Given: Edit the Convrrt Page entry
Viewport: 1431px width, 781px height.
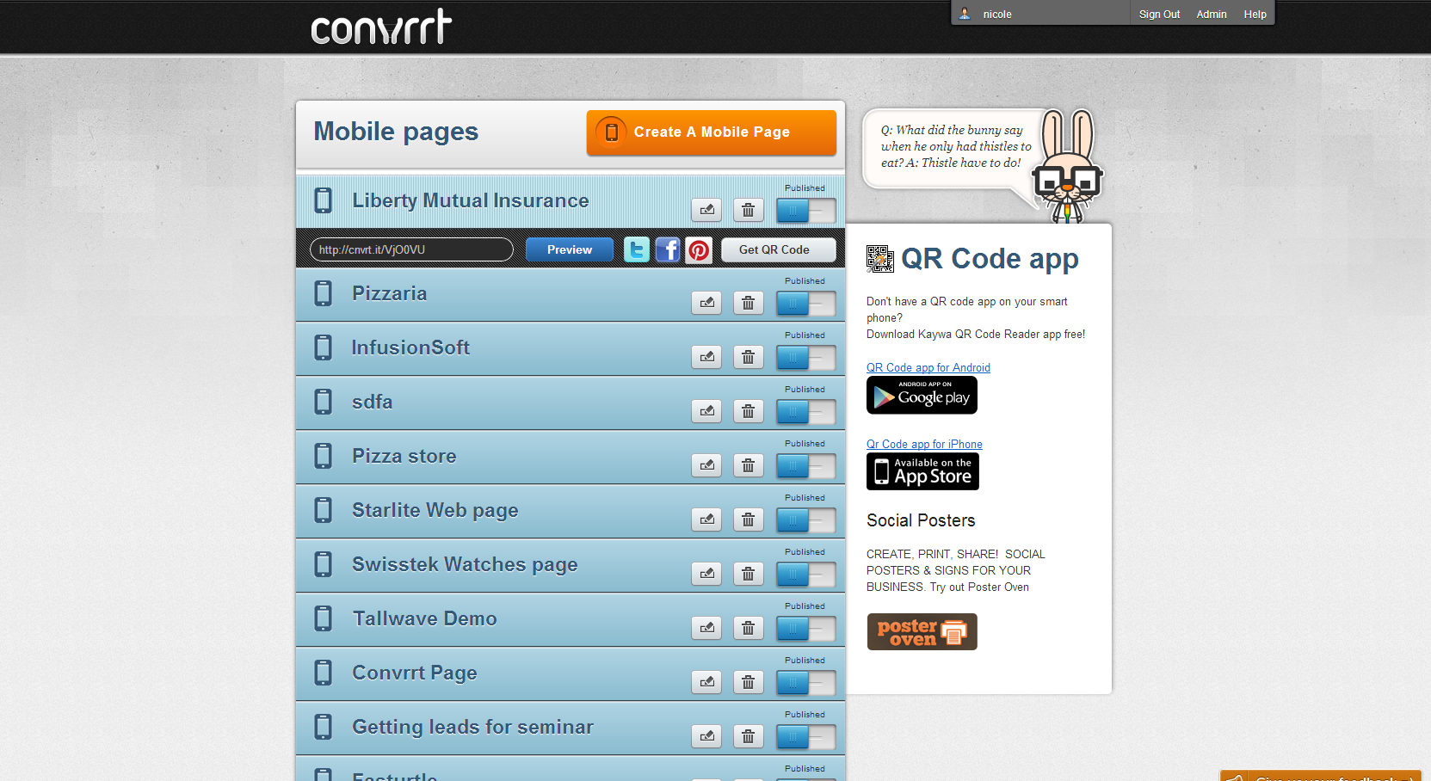Looking at the screenshot, I should coord(706,682).
